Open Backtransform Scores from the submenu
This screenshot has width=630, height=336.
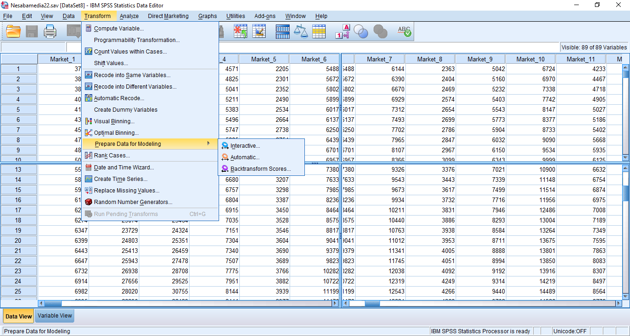tap(260, 169)
